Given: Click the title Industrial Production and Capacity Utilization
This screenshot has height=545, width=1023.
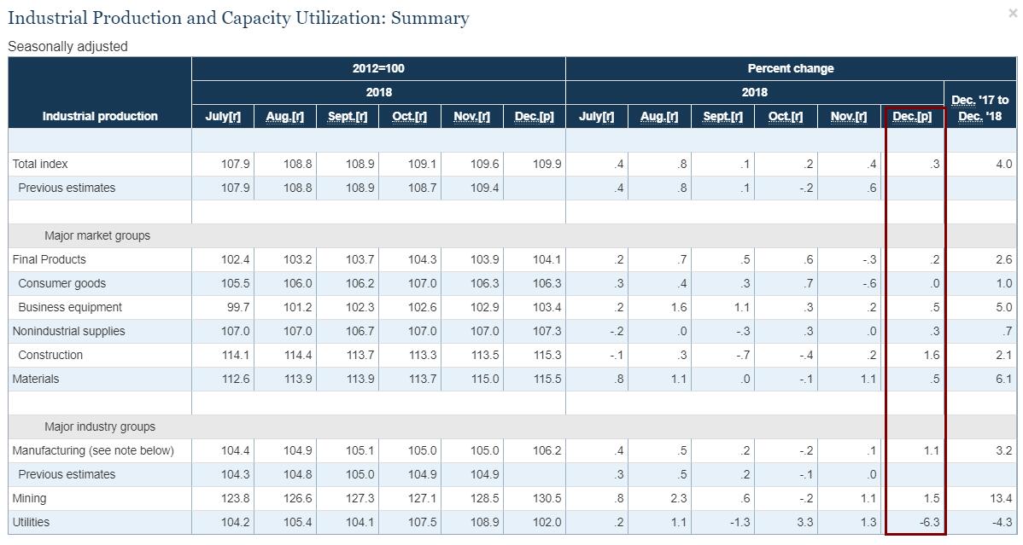Looking at the screenshot, I should click(238, 18).
